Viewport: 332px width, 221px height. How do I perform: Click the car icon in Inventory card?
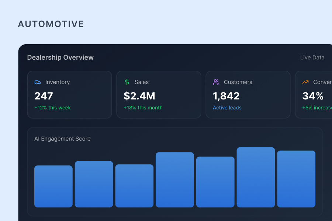(x=38, y=82)
